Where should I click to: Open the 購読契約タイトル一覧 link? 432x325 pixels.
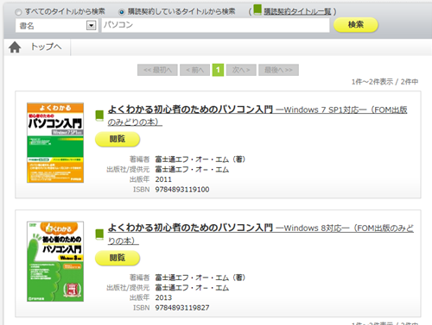pyautogui.click(x=297, y=11)
